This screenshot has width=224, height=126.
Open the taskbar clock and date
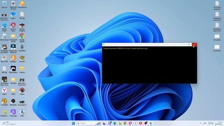coord(218,123)
